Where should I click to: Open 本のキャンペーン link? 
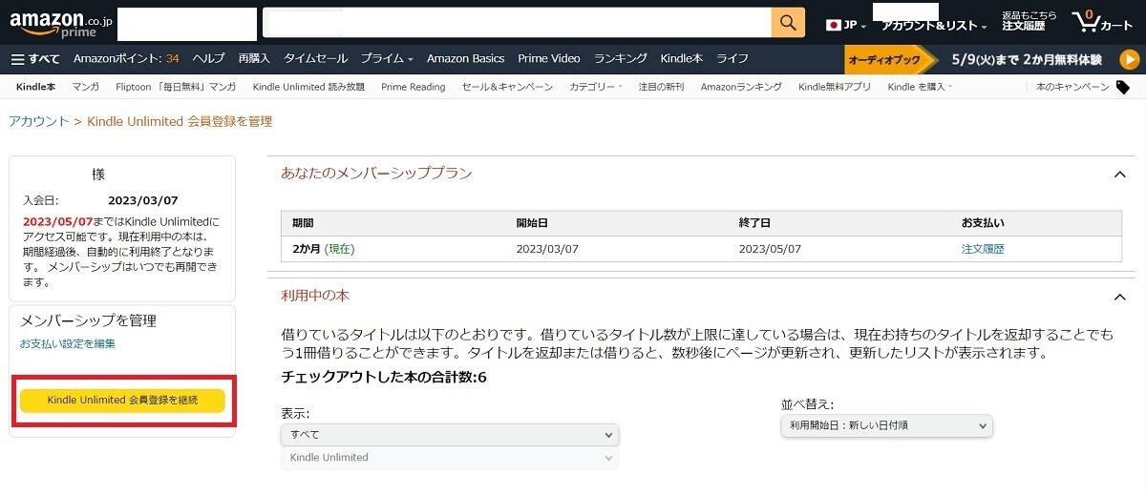(x=1072, y=87)
